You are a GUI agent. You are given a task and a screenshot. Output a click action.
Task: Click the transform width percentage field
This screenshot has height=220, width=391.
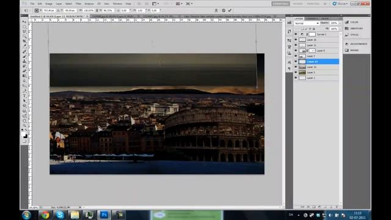[x=88, y=10]
